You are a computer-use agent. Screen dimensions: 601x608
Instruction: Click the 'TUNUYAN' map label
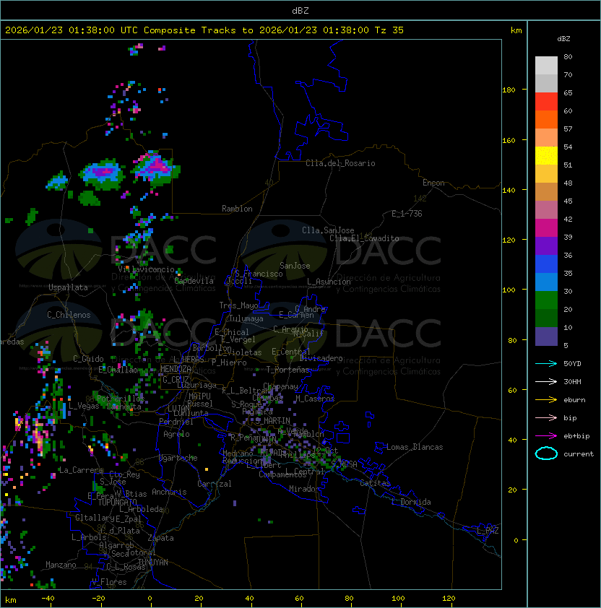tap(153, 563)
